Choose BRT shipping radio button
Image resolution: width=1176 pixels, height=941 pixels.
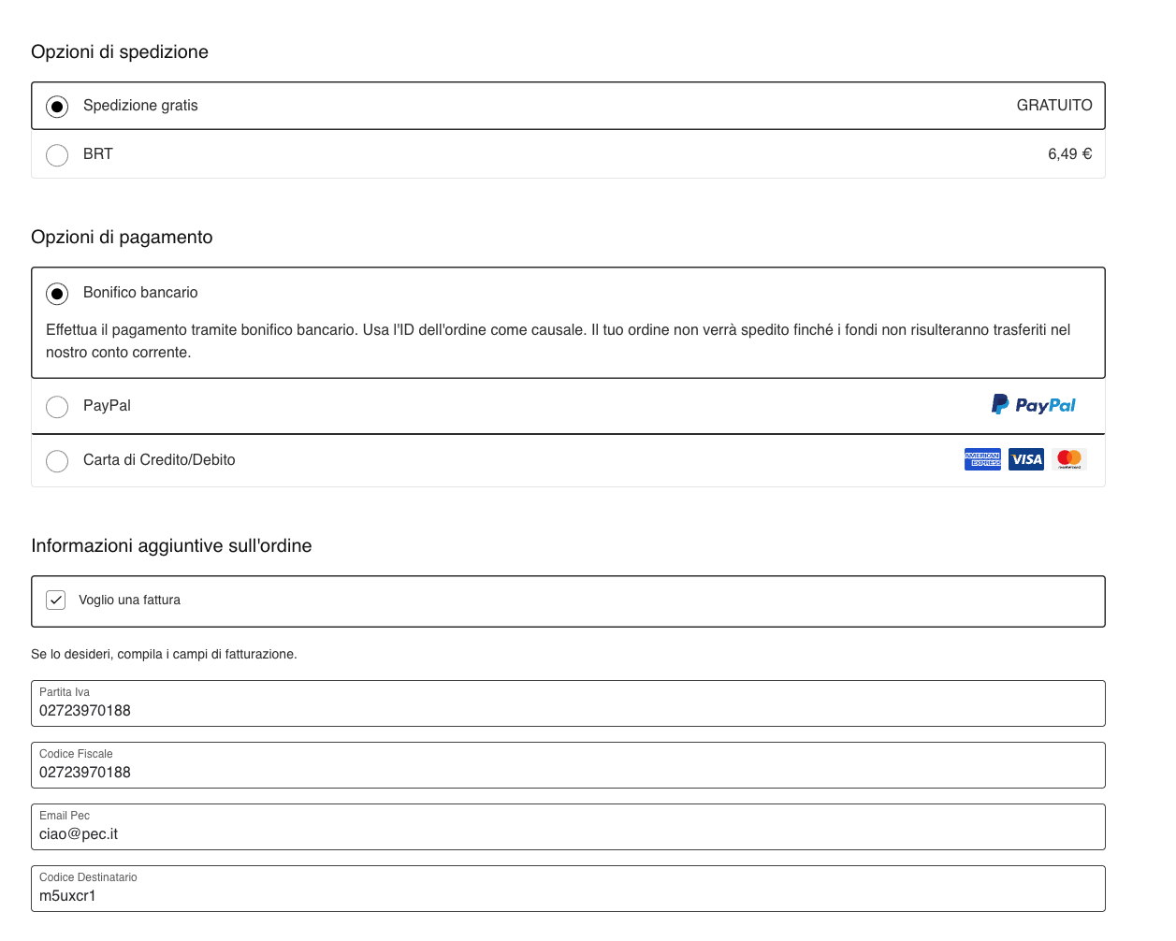pos(57,155)
